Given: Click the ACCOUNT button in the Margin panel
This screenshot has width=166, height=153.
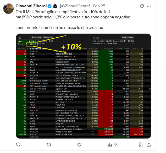Looking at the screenshot, I should point(128,38).
